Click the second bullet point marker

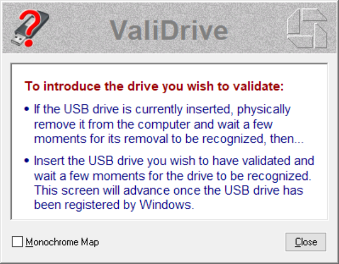tap(27, 161)
